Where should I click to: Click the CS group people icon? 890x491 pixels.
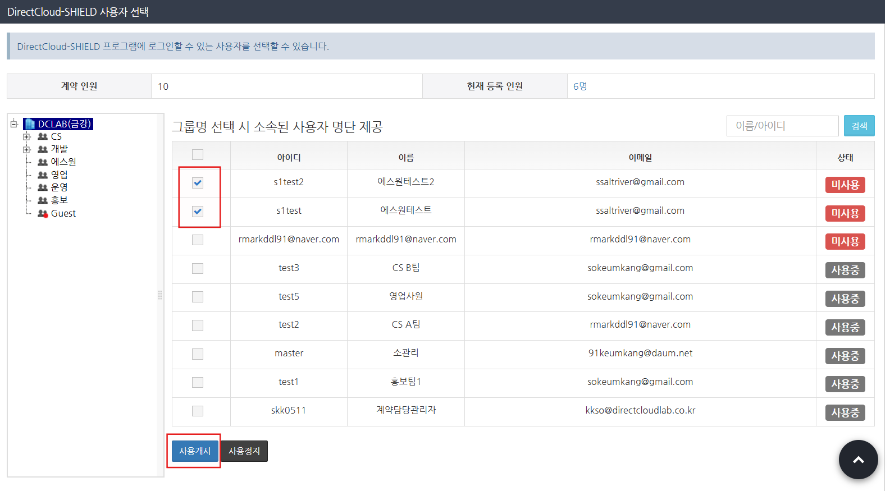(43, 136)
